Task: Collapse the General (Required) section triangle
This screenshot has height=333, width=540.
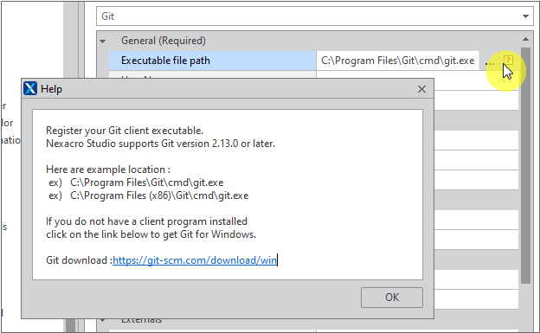Action: [x=103, y=42]
